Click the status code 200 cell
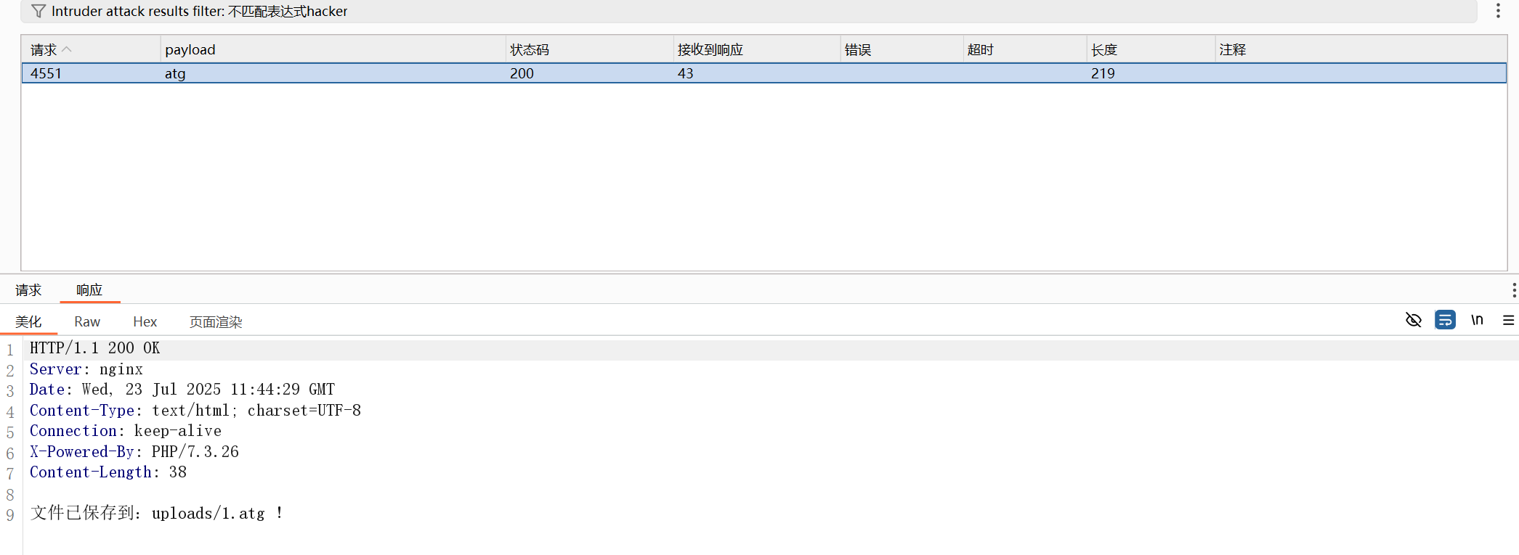Viewport: 1519px width, 555px height. [x=522, y=73]
